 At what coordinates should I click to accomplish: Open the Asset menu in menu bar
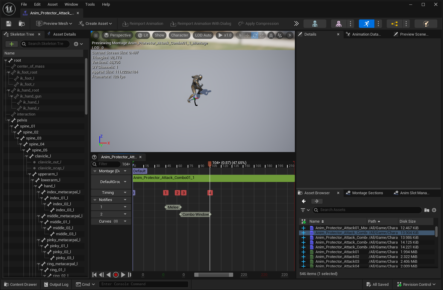[x=52, y=4]
